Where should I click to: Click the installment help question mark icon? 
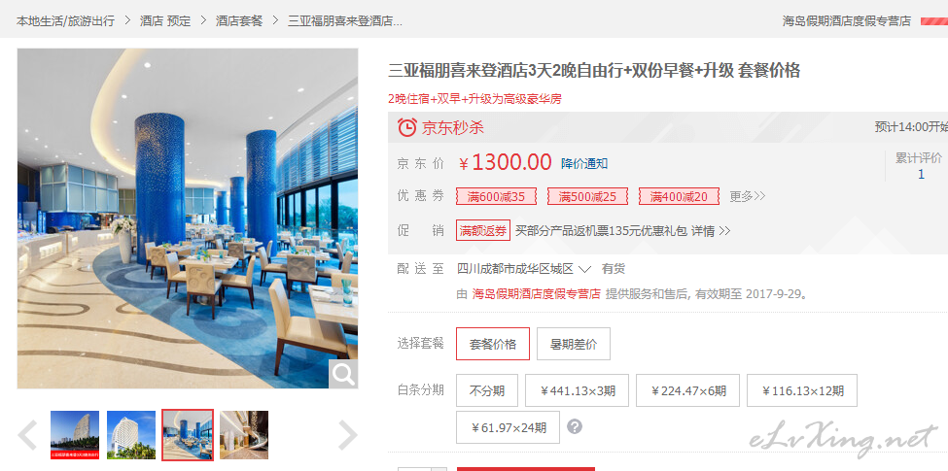pyautogui.click(x=575, y=427)
